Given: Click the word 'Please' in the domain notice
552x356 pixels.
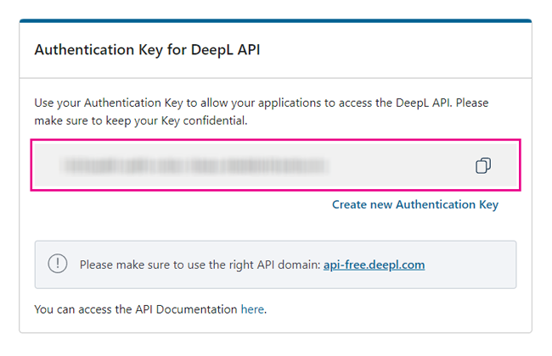Looking at the screenshot, I should click(x=98, y=264).
